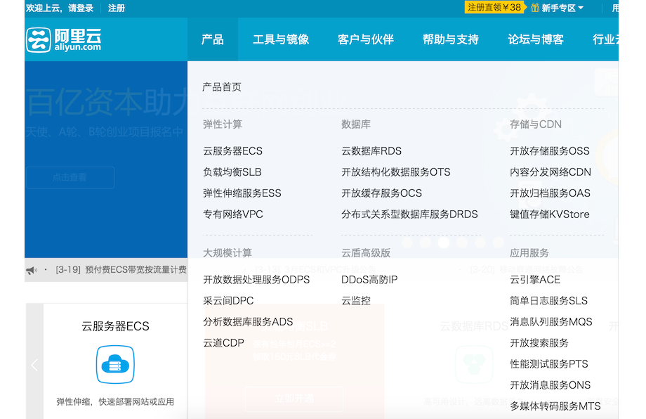Open 分布式关系型数据库服务DRDS
646x419 pixels.
409,214
